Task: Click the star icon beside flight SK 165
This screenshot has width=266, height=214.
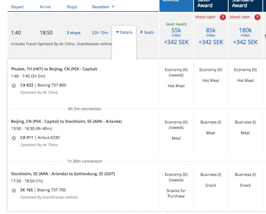Action: (14, 190)
